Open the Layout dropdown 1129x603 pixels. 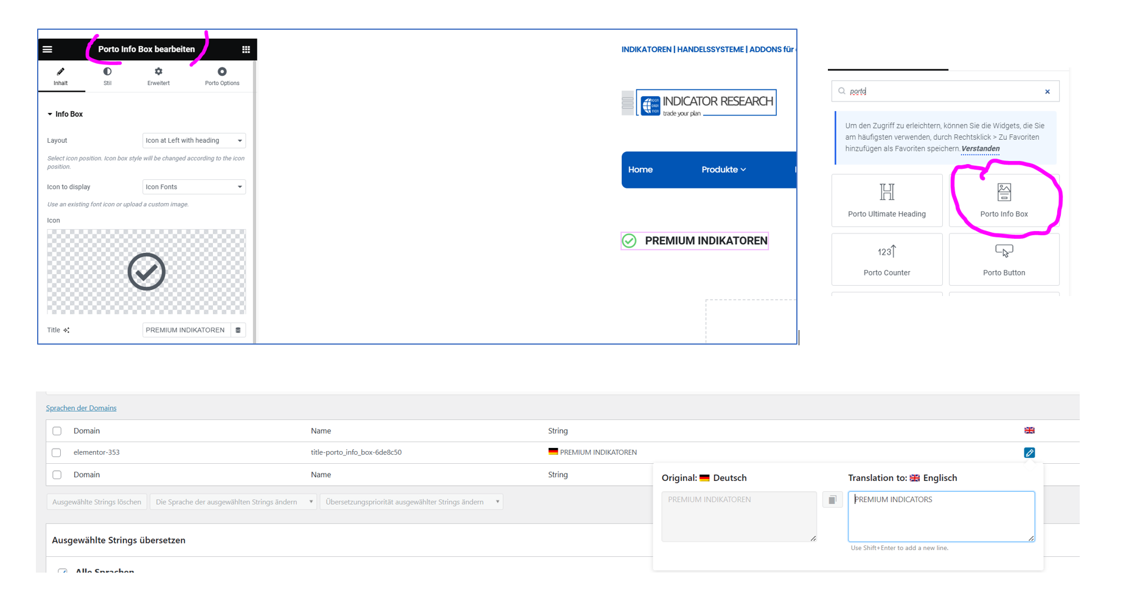coord(194,140)
